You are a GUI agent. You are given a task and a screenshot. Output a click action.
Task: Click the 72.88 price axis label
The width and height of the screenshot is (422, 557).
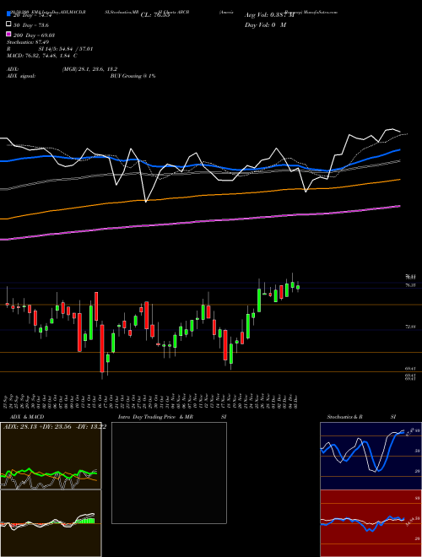coord(411,326)
